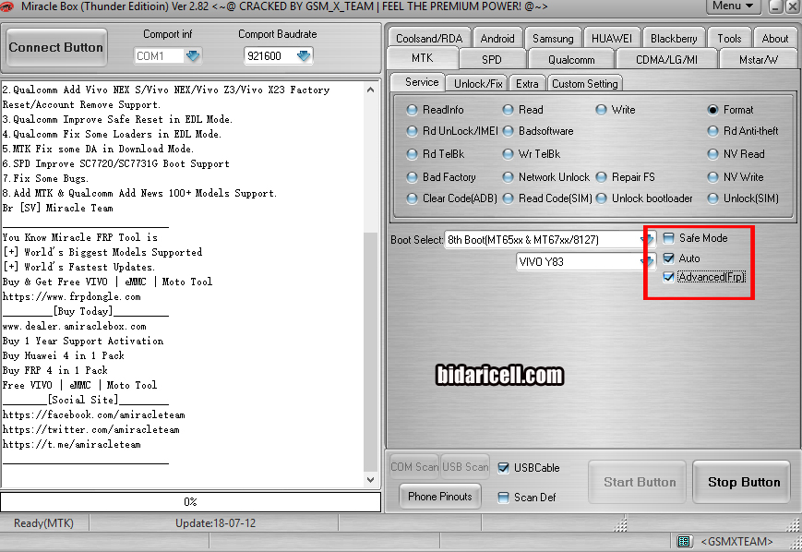Switch to the Unlock/Fix sub-tab
The image size is (802, 552).
[x=478, y=83]
